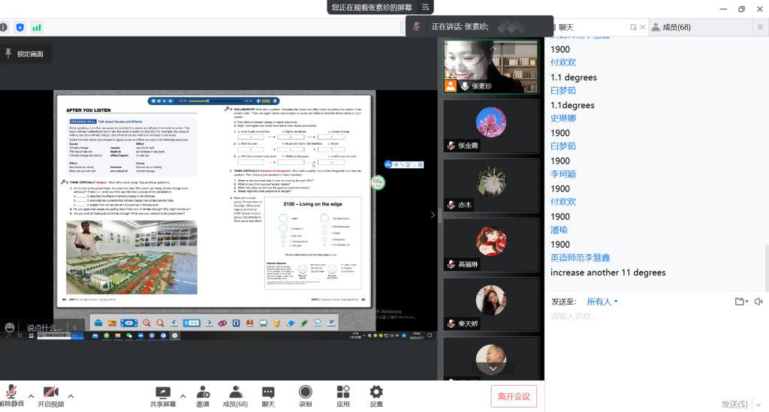Viewport: 769px width, 412px height.
Task: Toggle the lock screen (锁定画面) pin
Action: [x=24, y=54]
